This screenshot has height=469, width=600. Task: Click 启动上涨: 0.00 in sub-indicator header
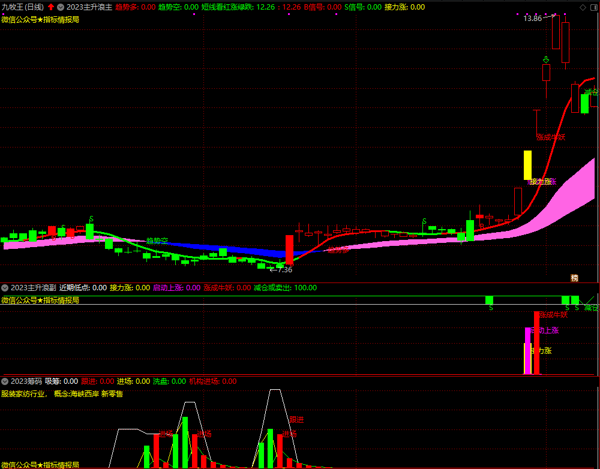click(x=177, y=288)
